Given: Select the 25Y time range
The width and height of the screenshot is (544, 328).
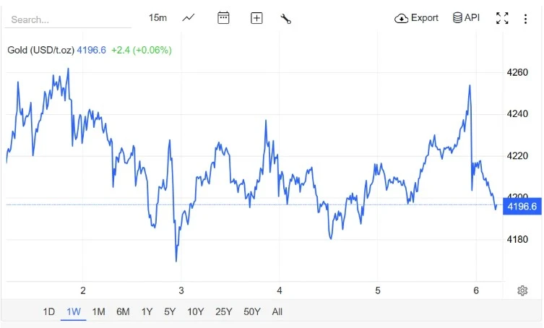Looking at the screenshot, I should (x=223, y=312).
